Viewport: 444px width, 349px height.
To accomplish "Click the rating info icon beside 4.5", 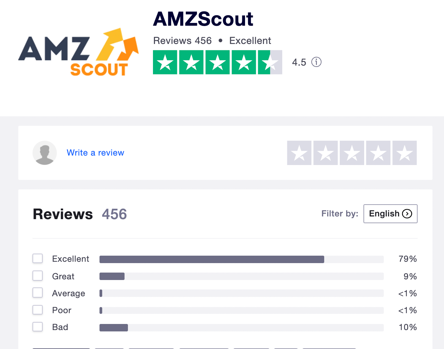I will click(316, 62).
